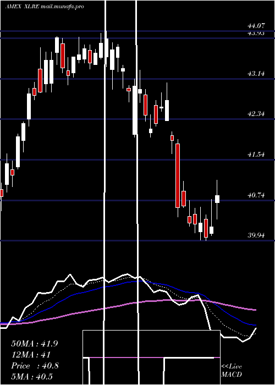The image size is (275, 385).
Task: Click the 40.74 price level label
Action: coord(256,195)
